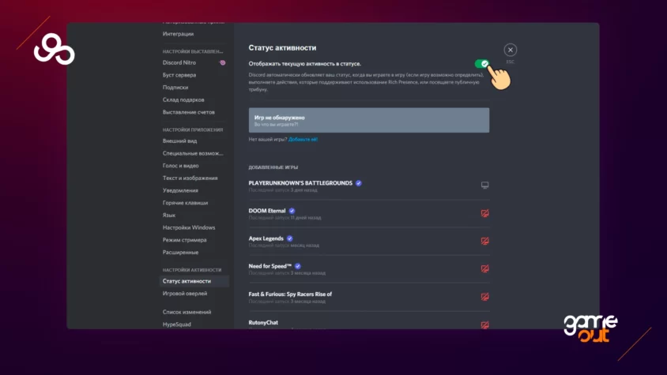
Task: Select Need for Speed™ game name
Action: click(270, 266)
